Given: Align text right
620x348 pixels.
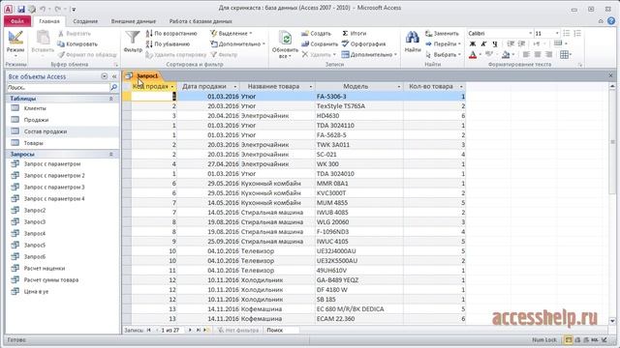Looking at the screenshot, I should [x=548, y=55].
